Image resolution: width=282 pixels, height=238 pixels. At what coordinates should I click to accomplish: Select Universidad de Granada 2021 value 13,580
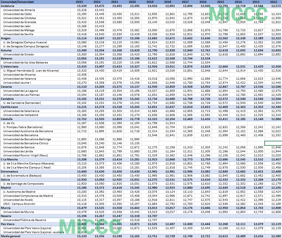click(117, 22)
